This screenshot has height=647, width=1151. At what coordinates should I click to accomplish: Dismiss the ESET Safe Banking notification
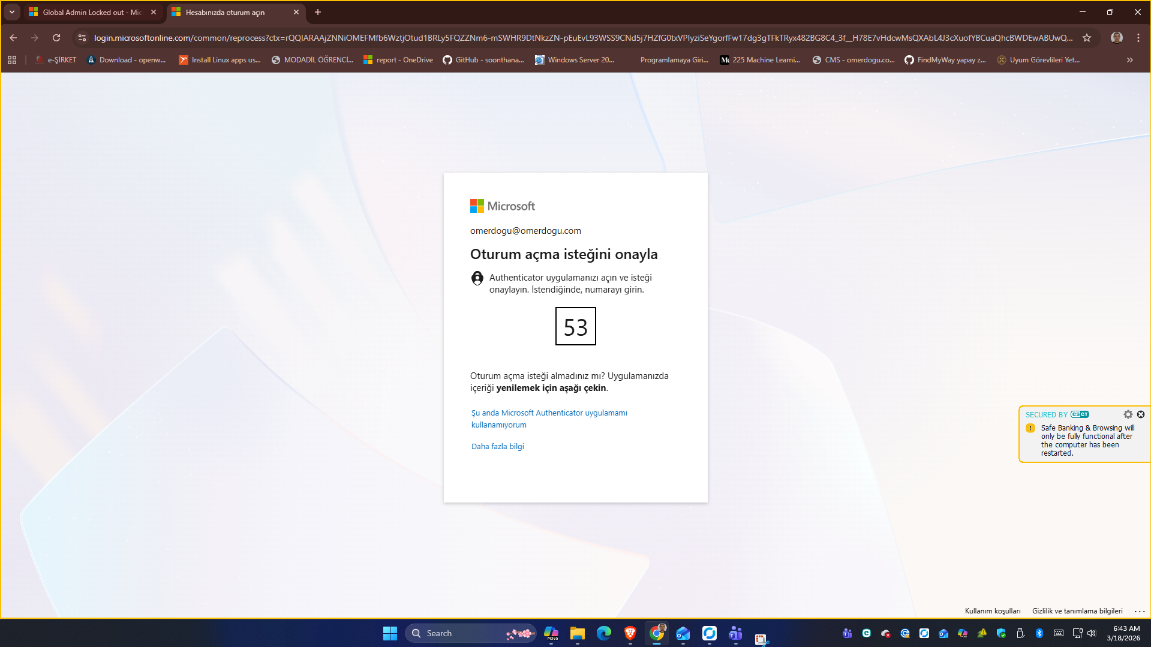(x=1141, y=414)
